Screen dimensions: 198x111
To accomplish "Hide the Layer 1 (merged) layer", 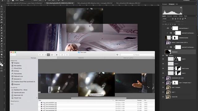I will point(163,87).
